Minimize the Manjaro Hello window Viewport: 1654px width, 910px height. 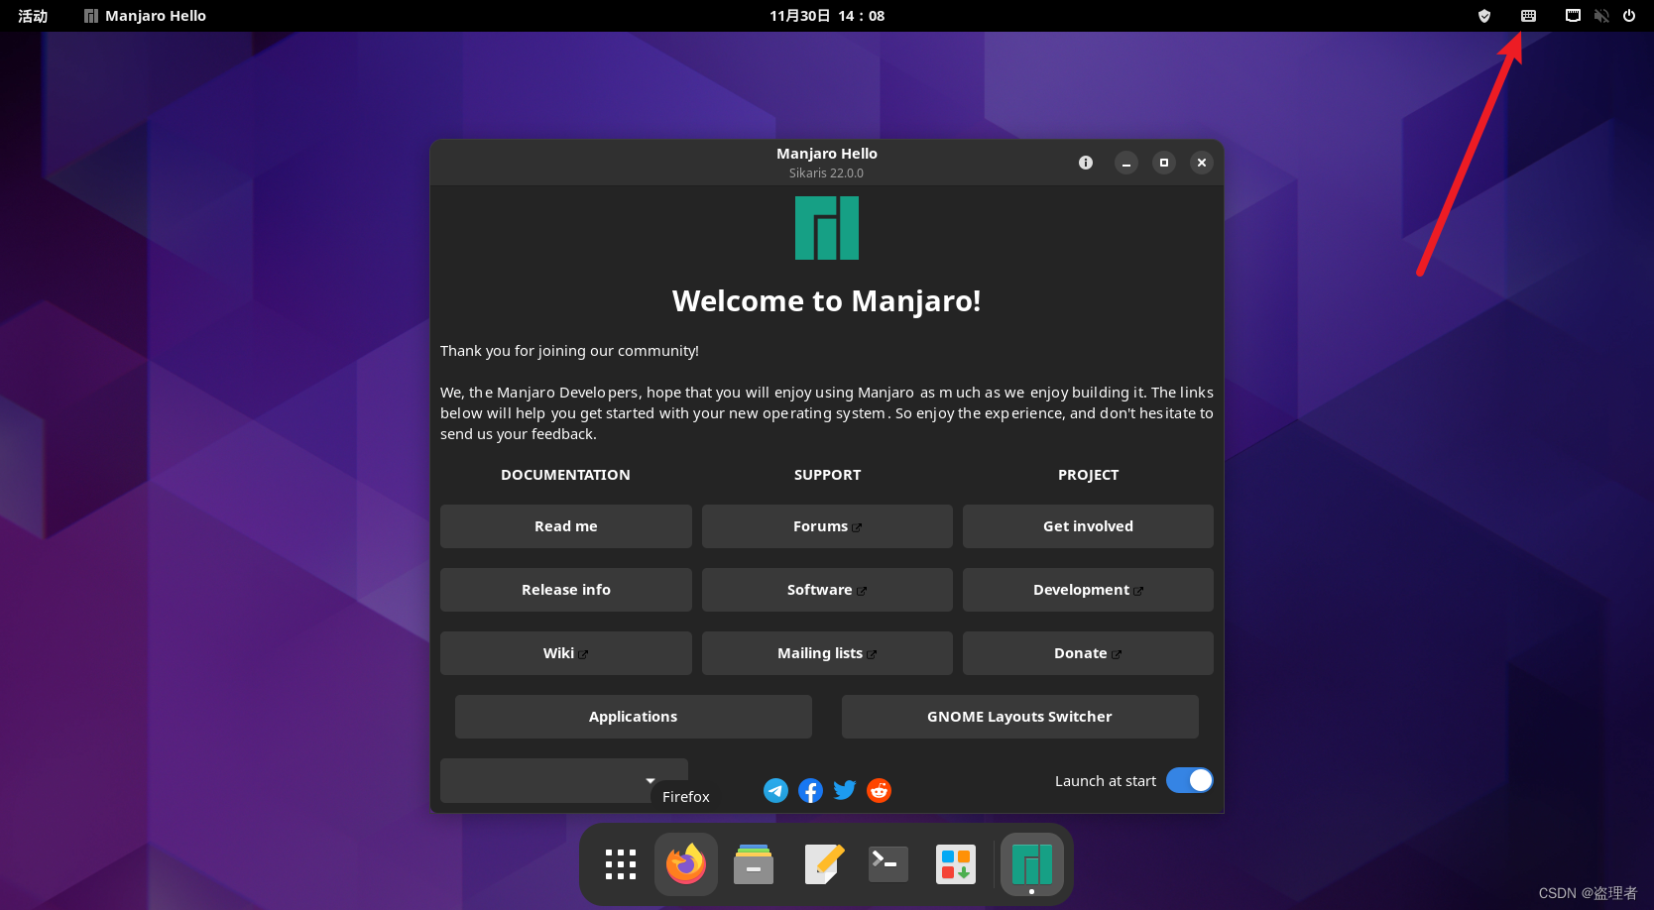[1126, 163]
